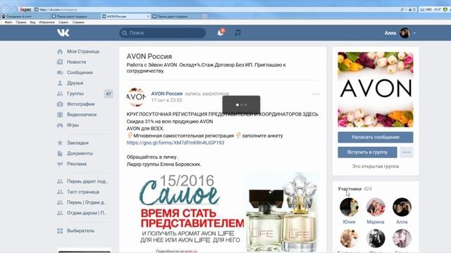Click post date 17 окт в 23:55

pos(167,100)
